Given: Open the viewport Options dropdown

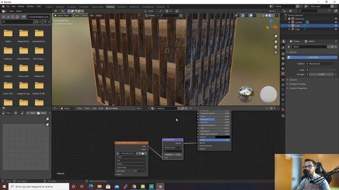Looking at the screenshot, I should [x=273, y=11].
